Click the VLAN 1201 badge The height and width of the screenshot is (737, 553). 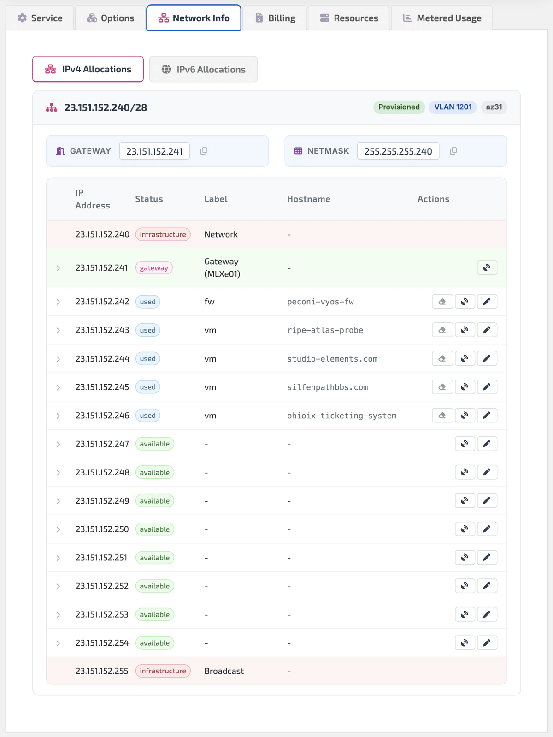click(453, 107)
